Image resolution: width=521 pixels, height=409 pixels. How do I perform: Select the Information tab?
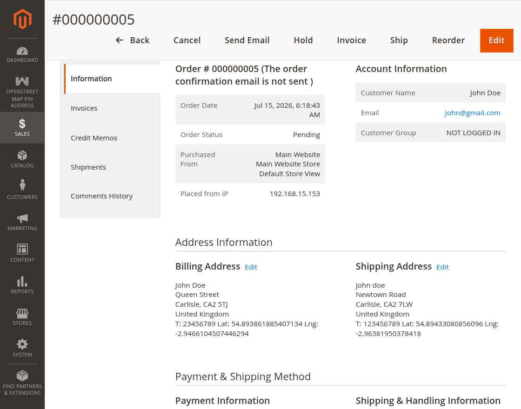coord(112,79)
